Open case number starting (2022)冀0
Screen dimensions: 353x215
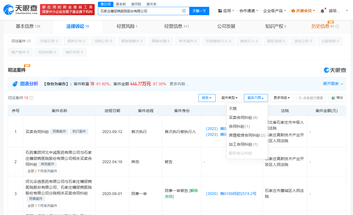pos(216,129)
